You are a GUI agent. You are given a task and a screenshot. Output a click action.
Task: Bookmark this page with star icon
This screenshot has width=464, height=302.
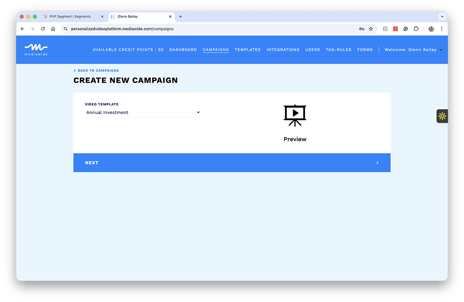coord(371,29)
